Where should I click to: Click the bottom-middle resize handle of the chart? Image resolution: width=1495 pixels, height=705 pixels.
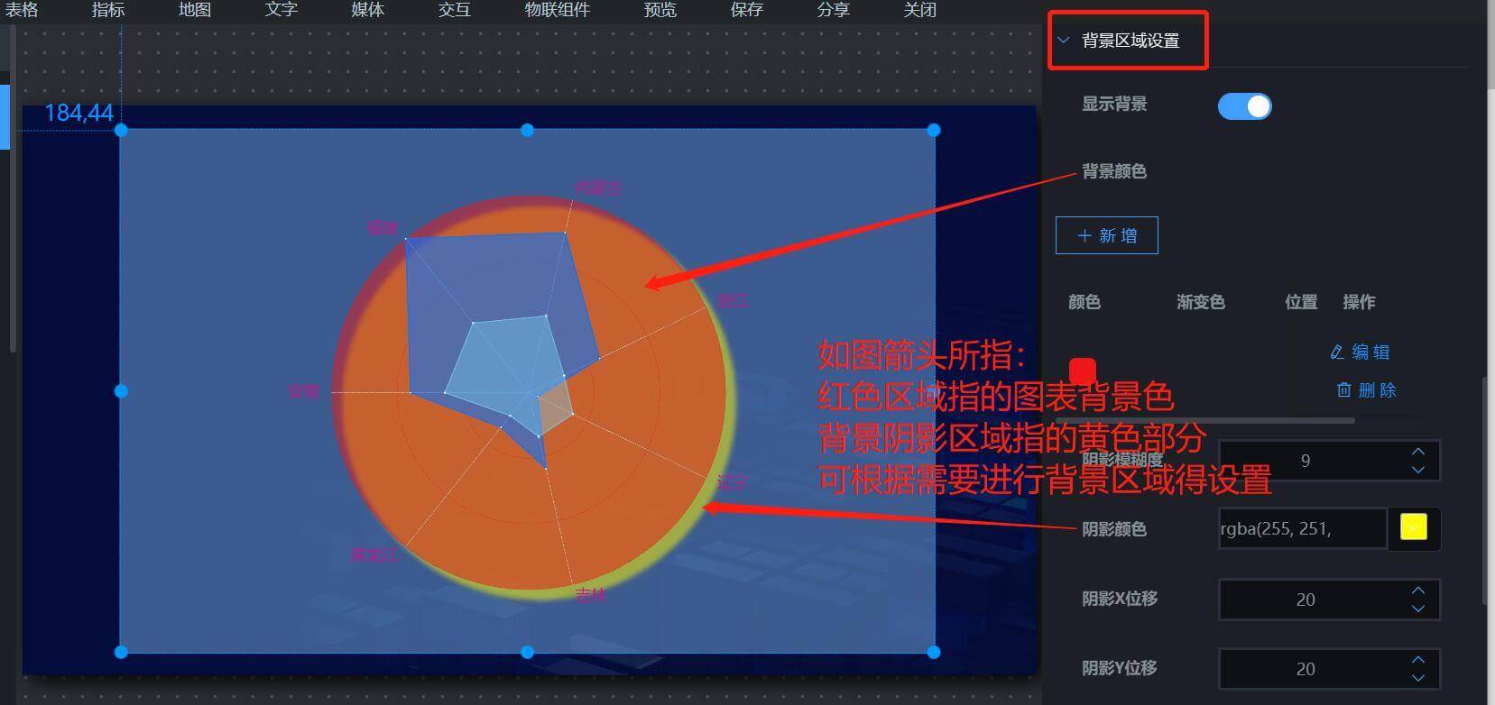click(x=527, y=652)
